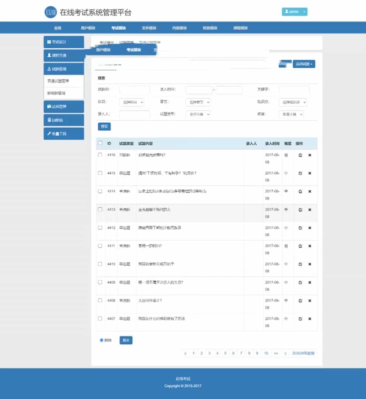Check the box for question 4414

tap(100, 191)
